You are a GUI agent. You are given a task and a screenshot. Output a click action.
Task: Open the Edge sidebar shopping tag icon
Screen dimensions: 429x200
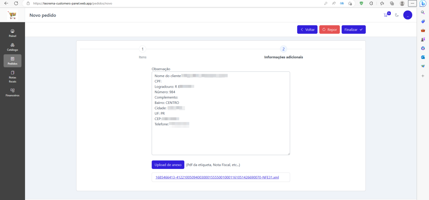tap(423, 21)
